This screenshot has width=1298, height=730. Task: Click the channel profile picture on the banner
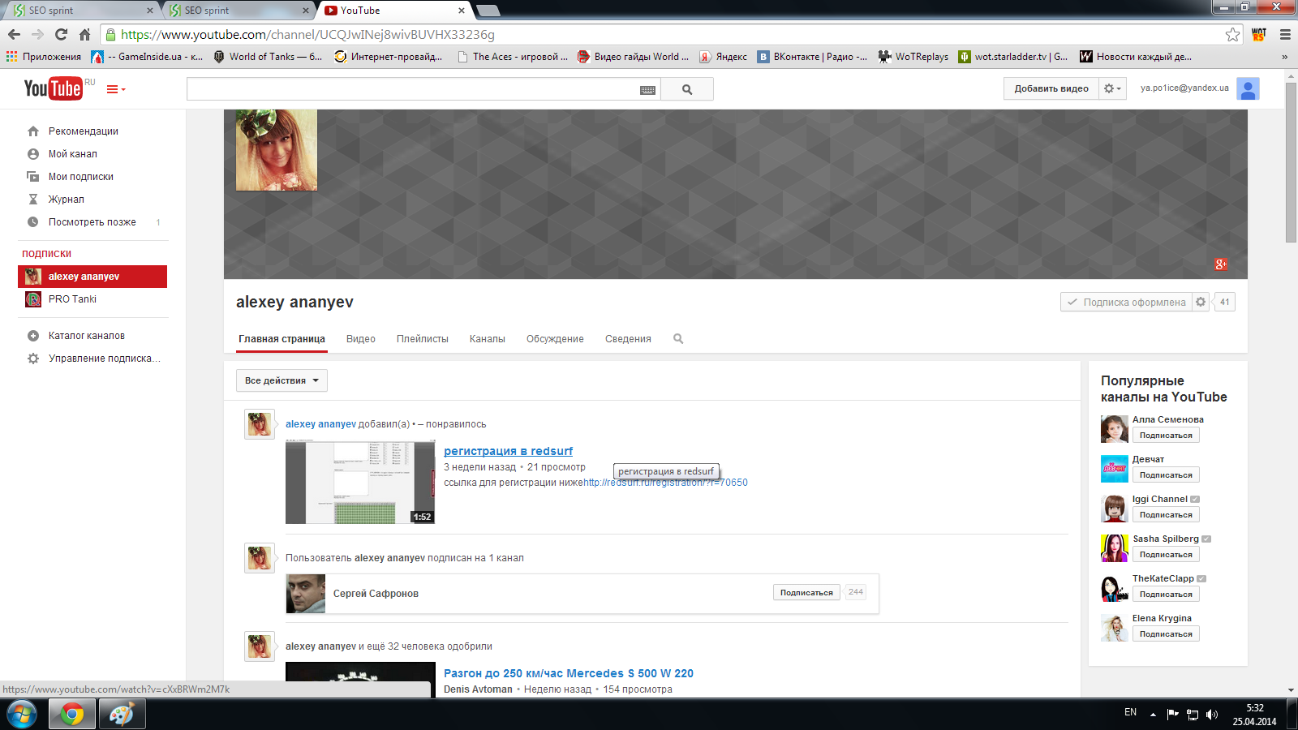click(277, 150)
